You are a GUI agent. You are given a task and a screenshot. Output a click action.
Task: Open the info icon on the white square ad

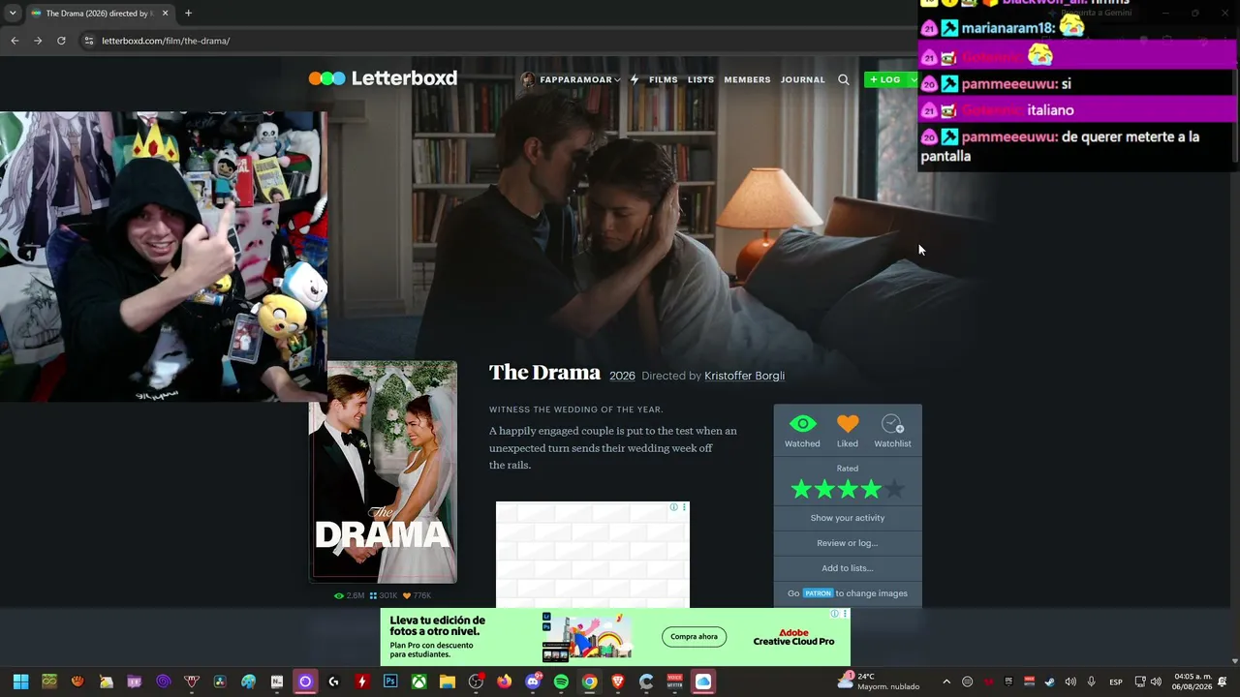click(x=674, y=507)
